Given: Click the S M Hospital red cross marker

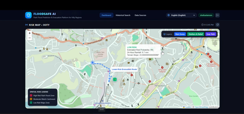Looking at the screenshot, I should click(211, 62).
